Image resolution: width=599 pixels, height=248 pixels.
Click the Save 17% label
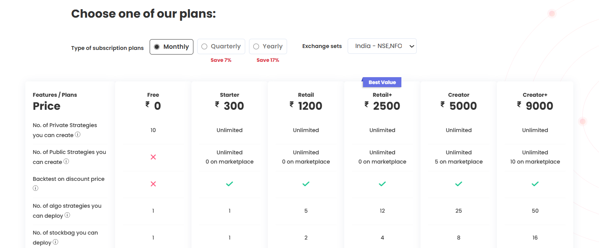268,60
